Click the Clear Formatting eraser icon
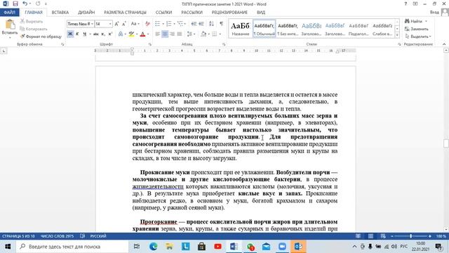 tap(147, 24)
